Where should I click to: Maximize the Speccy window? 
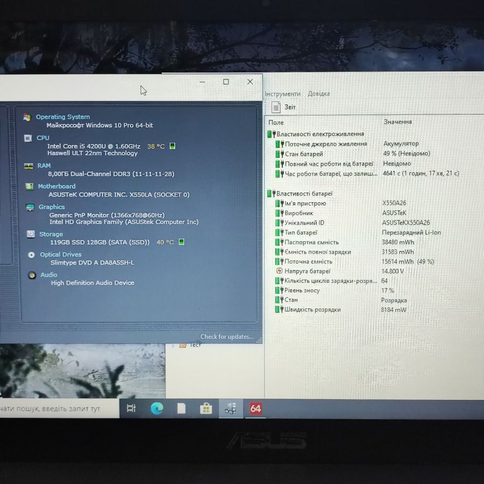(x=226, y=82)
